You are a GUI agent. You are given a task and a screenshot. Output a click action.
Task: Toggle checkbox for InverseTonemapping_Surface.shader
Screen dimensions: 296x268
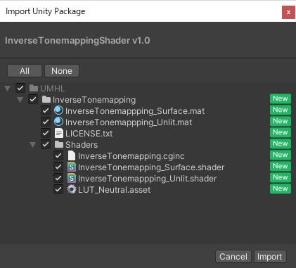point(58,167)
